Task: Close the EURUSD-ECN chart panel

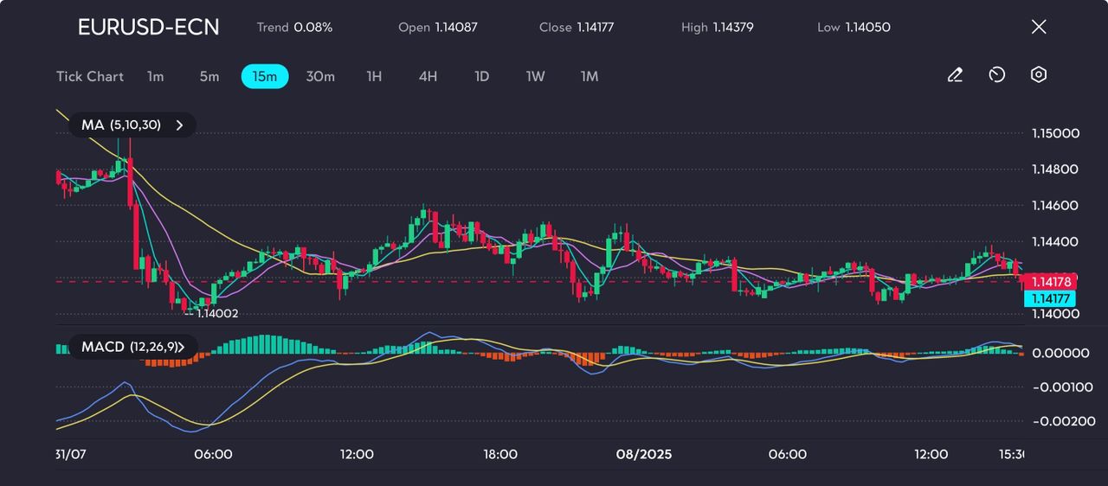Action: pos(1039,27)
